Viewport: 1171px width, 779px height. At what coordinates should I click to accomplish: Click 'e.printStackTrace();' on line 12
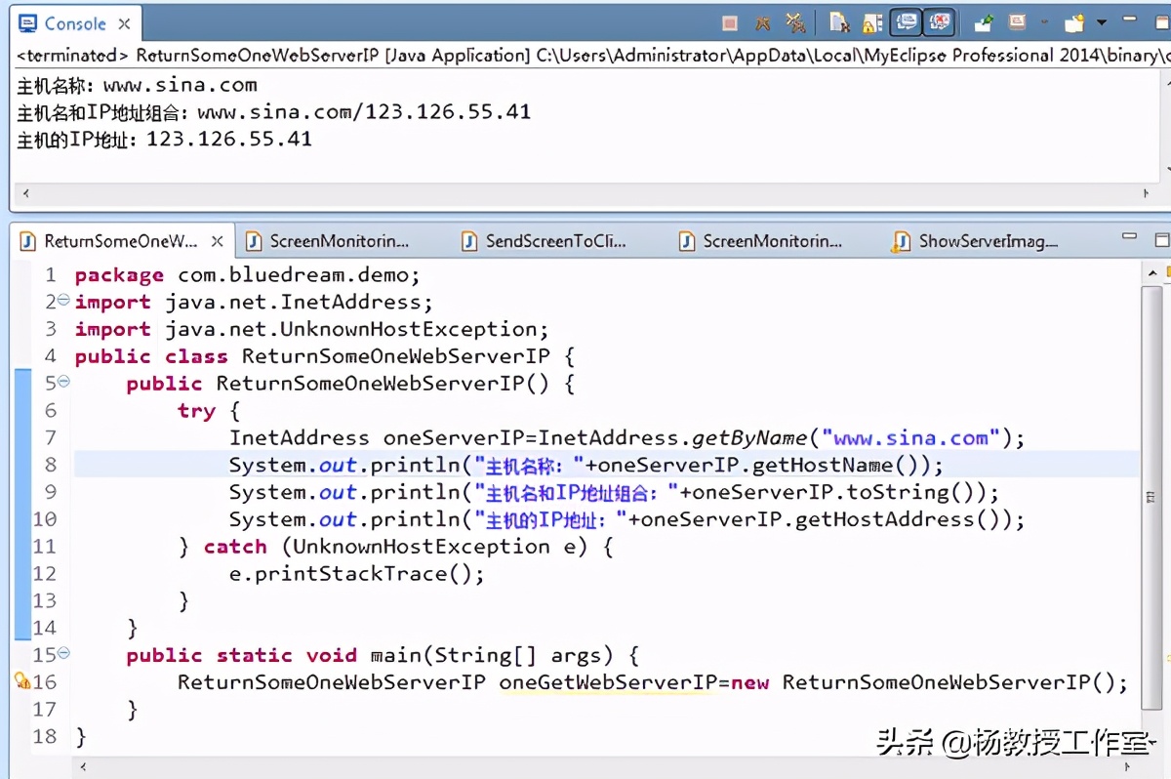coord(357,574)
